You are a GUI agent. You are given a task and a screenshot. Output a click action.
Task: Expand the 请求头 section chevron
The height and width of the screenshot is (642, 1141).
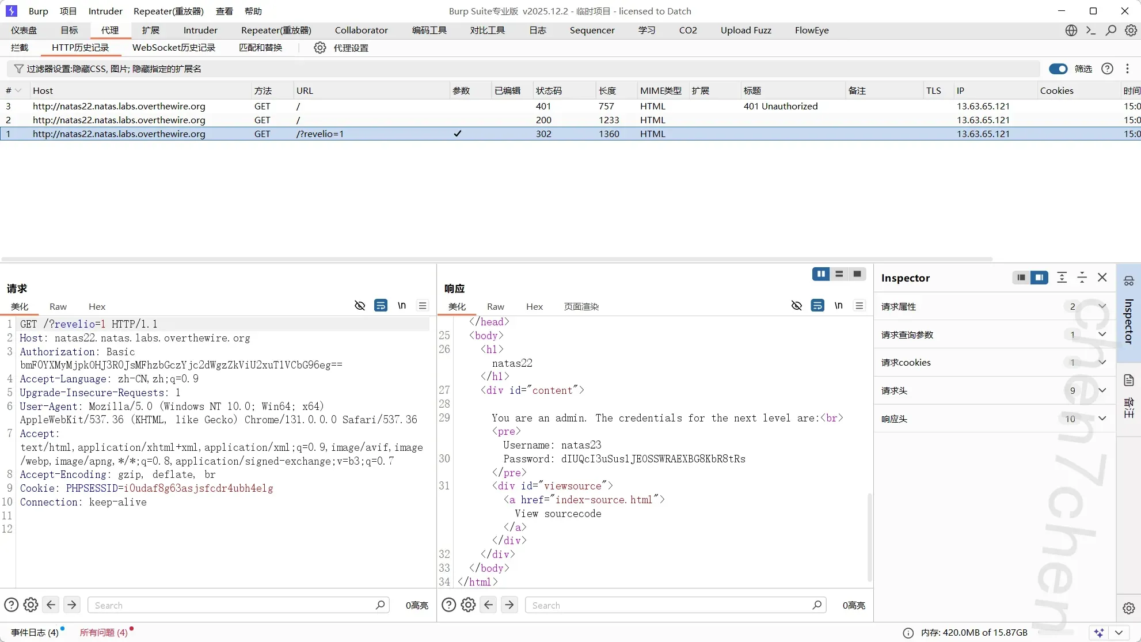point(1102,390)
